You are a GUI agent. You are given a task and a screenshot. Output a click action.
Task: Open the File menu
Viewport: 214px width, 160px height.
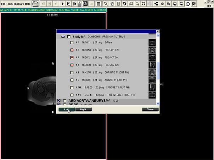pos(3,4)
